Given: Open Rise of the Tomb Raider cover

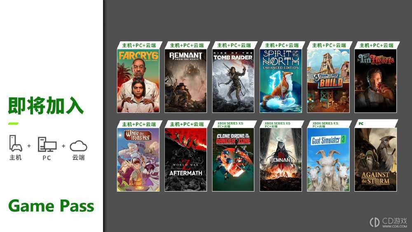Looking at the screenshot, I should coord(233,81).
